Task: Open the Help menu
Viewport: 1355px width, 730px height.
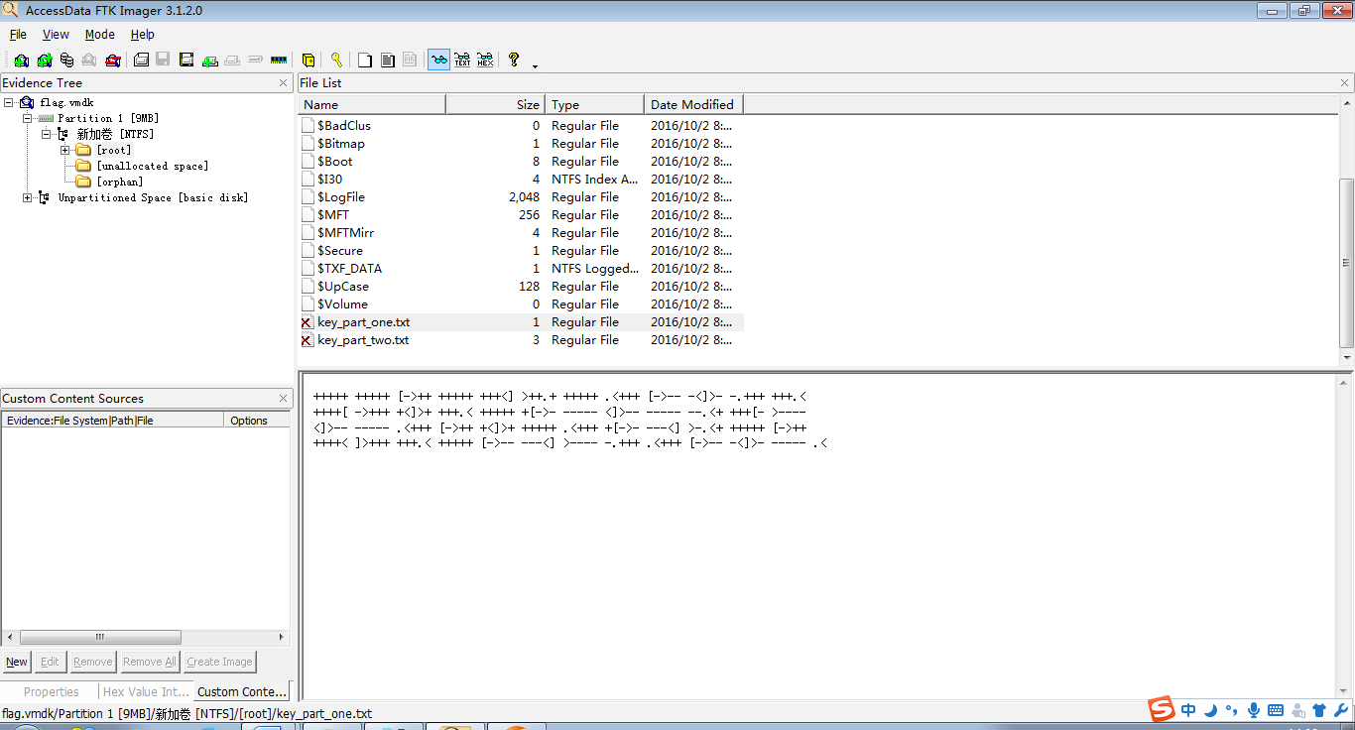Action: click(143, 35)
